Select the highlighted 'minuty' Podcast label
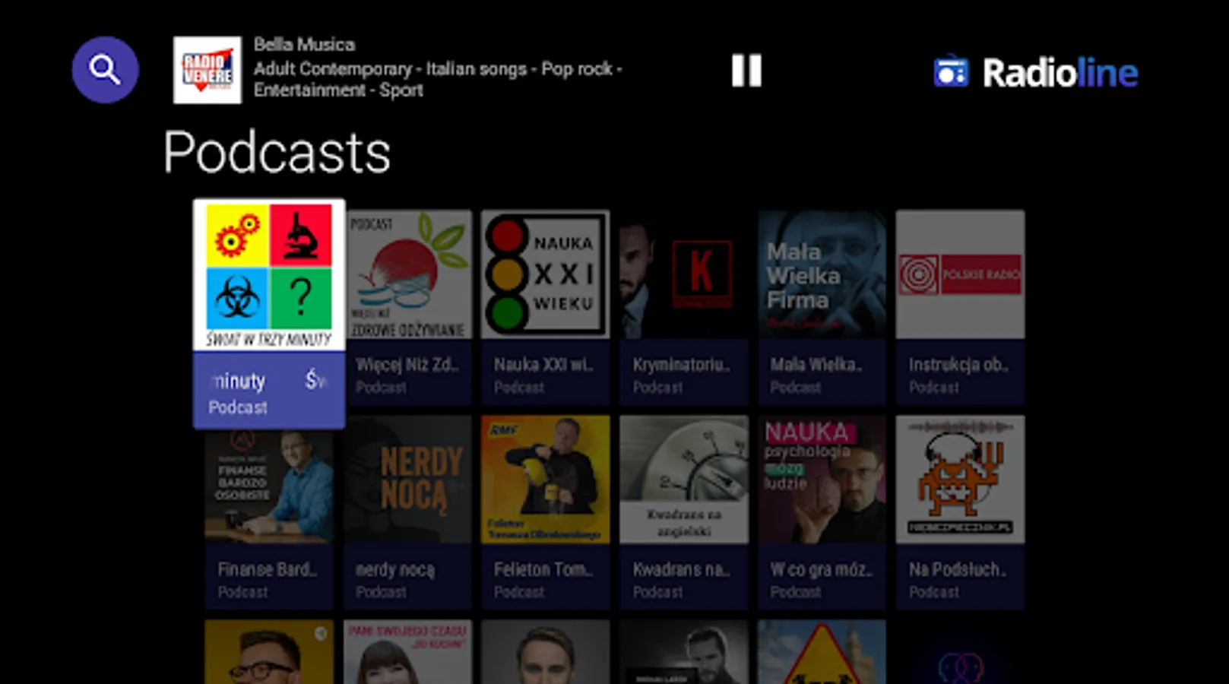 pos(269,391)
